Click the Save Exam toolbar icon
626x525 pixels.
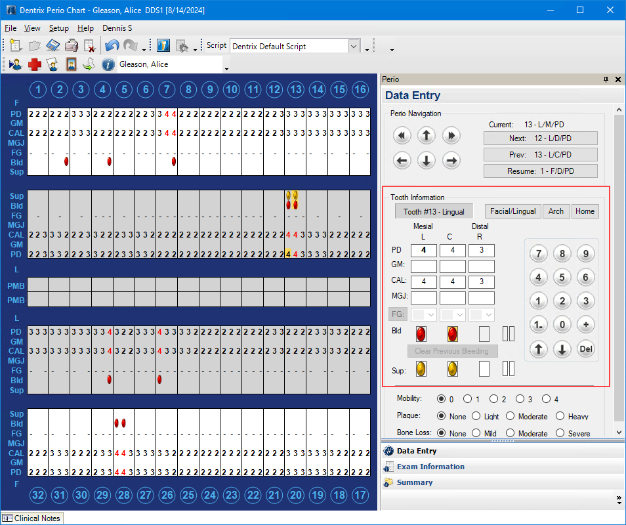pyautogui.click(x=53, y=45)
